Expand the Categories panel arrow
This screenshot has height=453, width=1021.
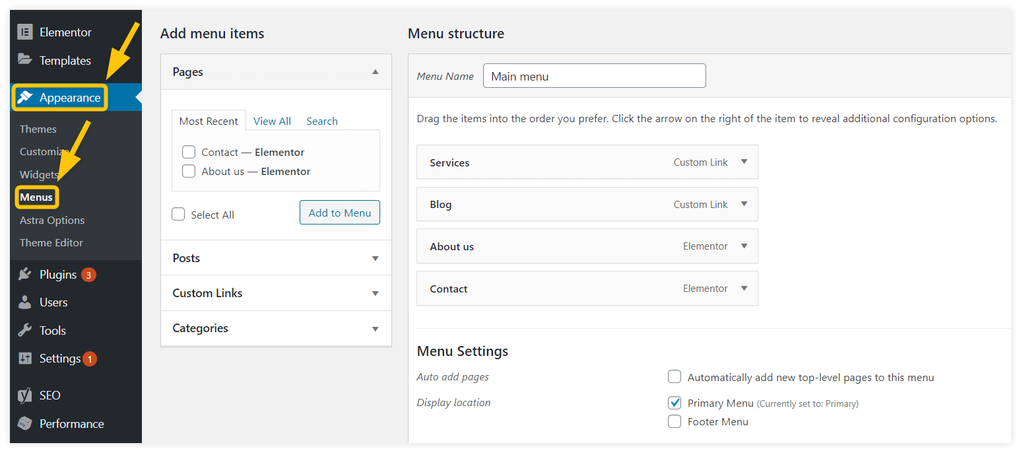tap(376, 328)
